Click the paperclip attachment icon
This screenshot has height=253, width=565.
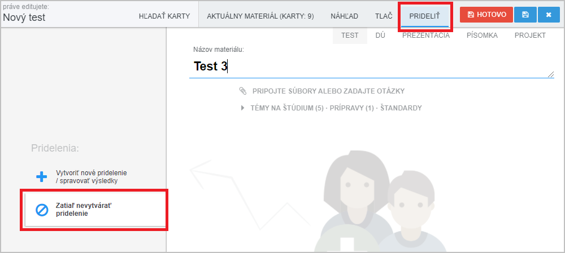click(x=243, y=91)
